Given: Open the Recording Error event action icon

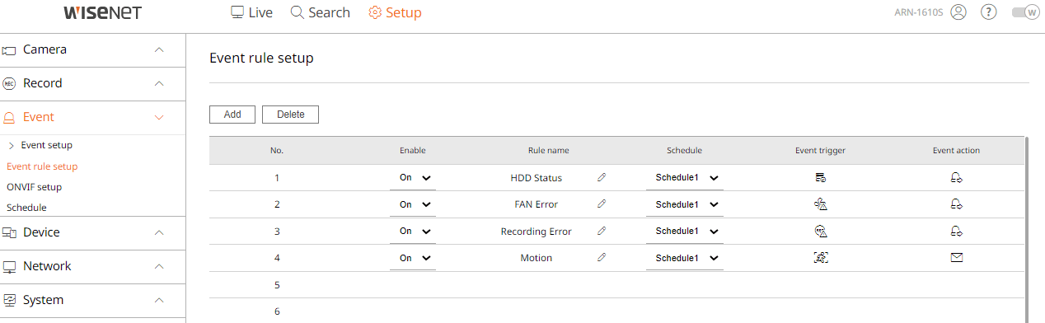Looking at the screenshot, I should tap(956, 231).
